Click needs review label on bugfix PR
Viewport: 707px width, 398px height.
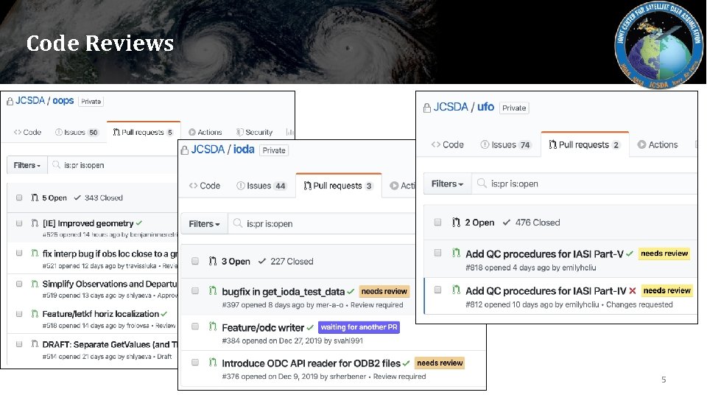click(x=384, y=292)
